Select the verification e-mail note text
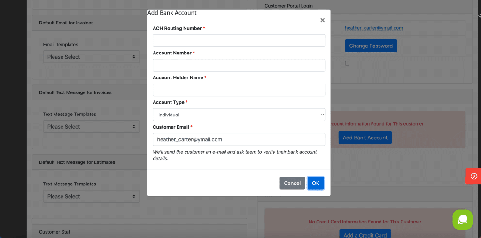This screenshot has width=481, height=238. (x=235, y=155)
